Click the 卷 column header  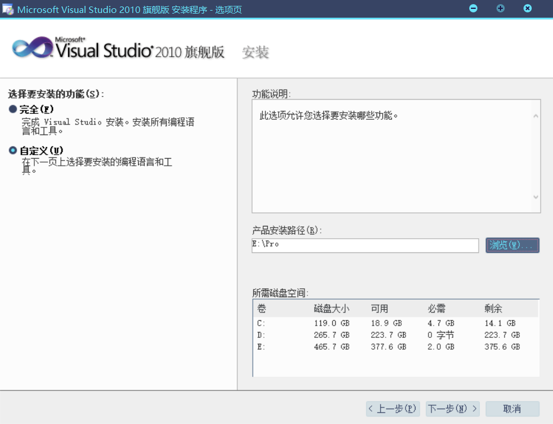coord(261,309)
